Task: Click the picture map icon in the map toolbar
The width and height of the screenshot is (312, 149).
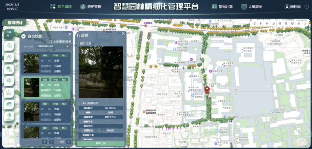Action: point(292,23)
